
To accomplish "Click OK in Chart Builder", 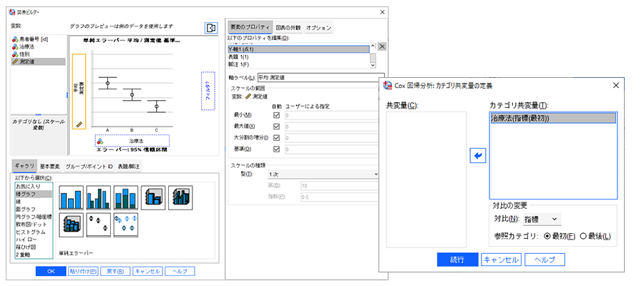I will (51, 271).
